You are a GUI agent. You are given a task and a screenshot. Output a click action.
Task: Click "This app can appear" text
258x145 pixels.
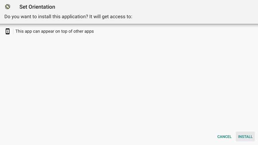pos(35,31)
